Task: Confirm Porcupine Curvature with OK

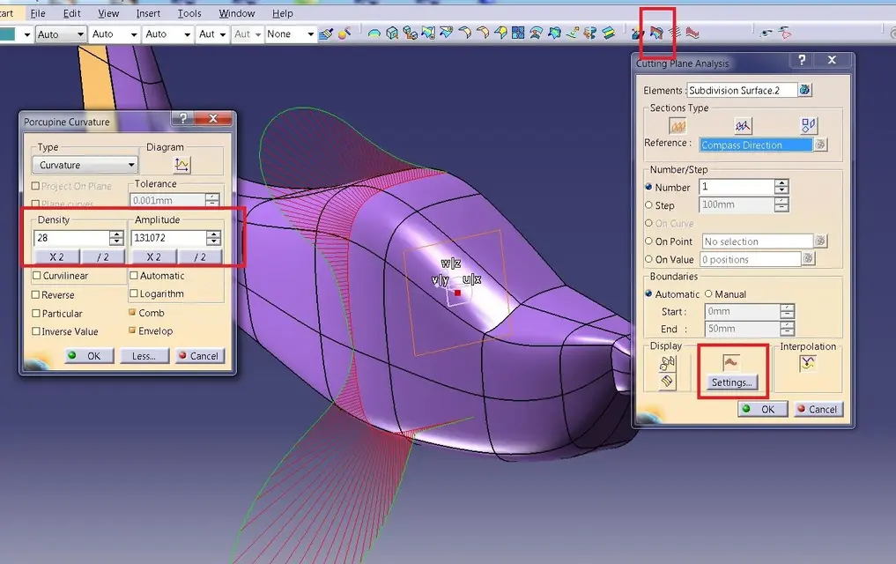Action: (89, 355)
